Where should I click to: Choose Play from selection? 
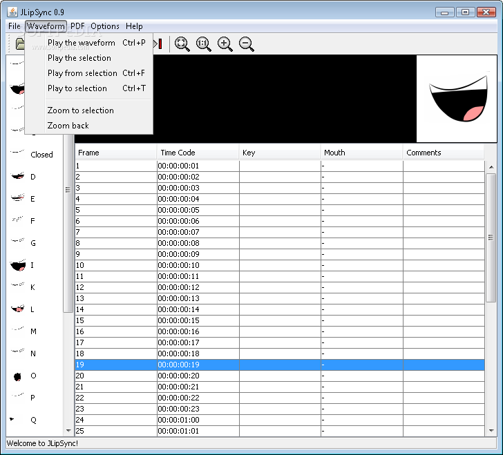coord(89,73)
